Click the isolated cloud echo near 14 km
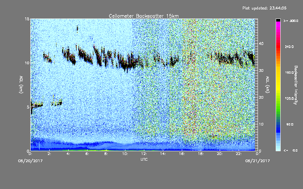 pos(77,29)
